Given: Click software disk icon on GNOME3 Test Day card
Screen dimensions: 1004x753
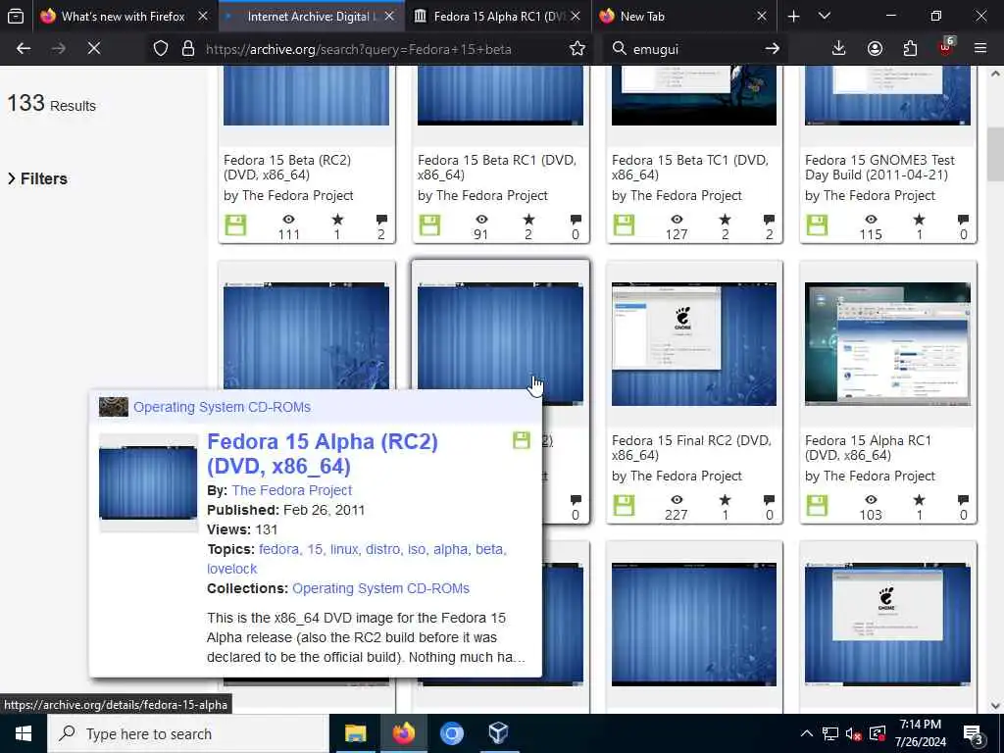Looking at the screenshot, I should click(x=817, y=226).
